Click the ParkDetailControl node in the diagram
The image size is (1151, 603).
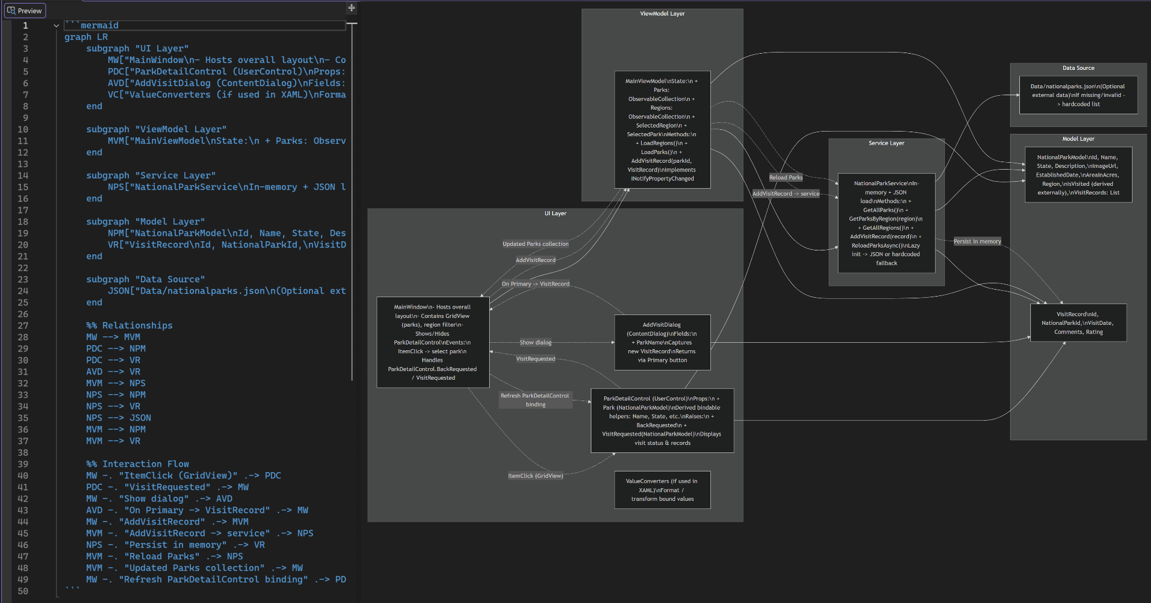click(x=662, y=421)
